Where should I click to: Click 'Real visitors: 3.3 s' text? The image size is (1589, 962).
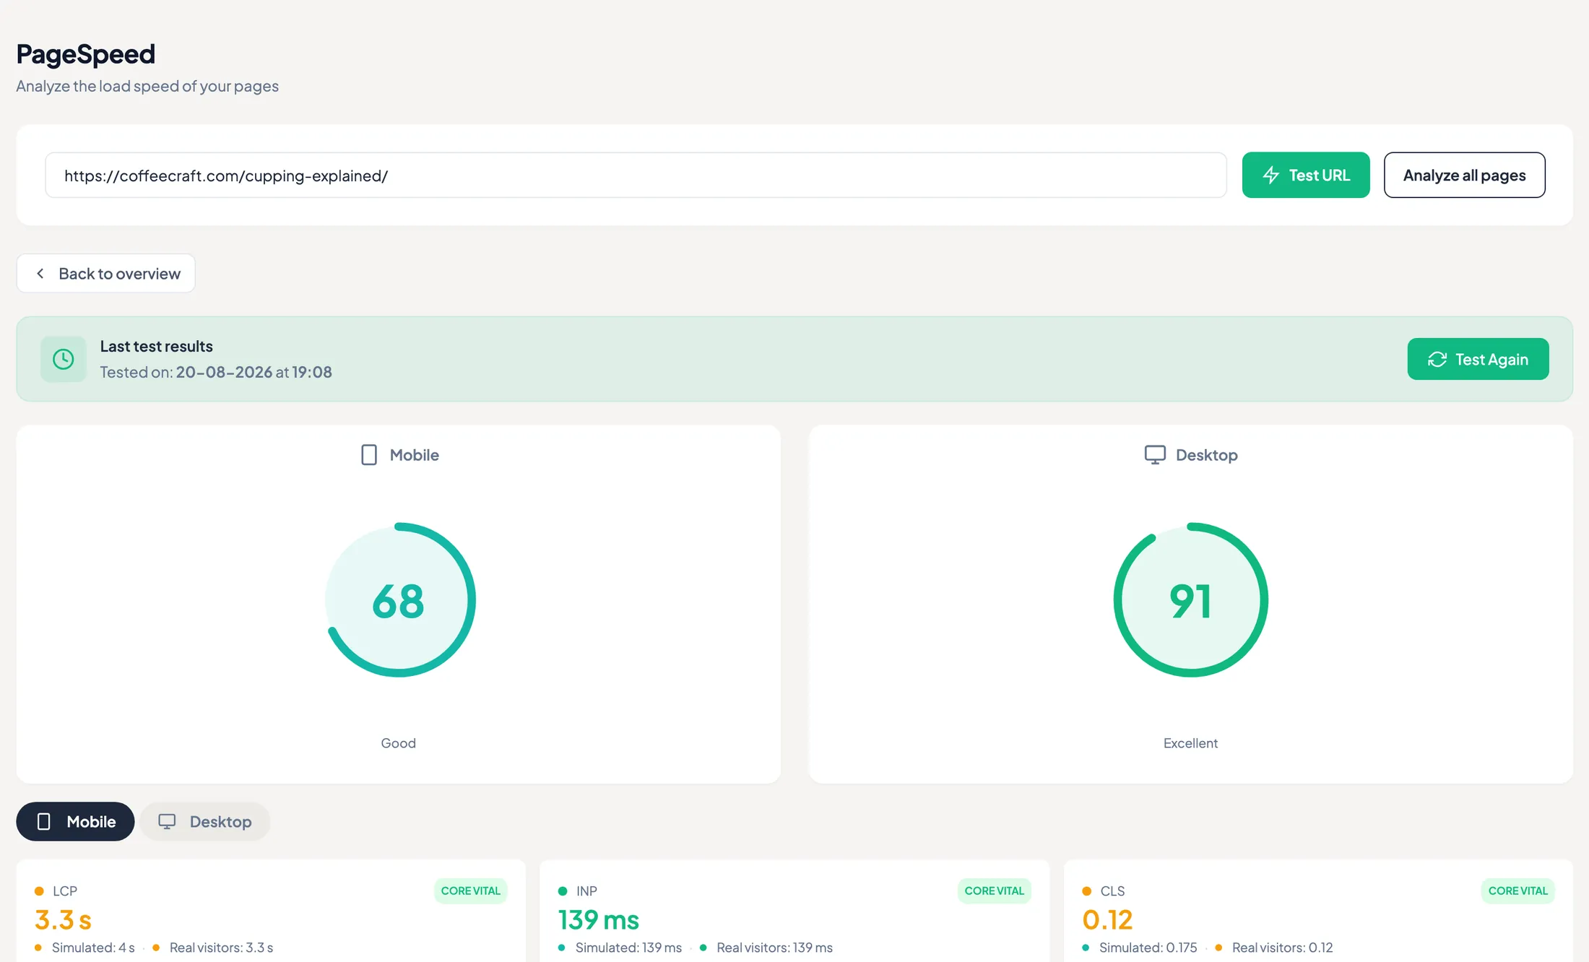[x=221, y=947]
